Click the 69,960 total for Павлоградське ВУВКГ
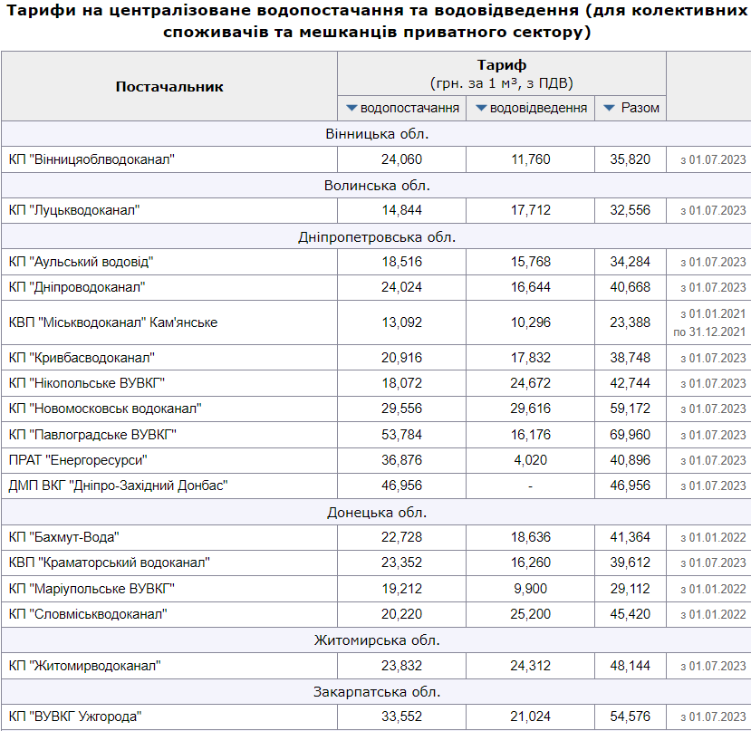The image size is (751, 731). pyautogui.click(x=630, y=435)
